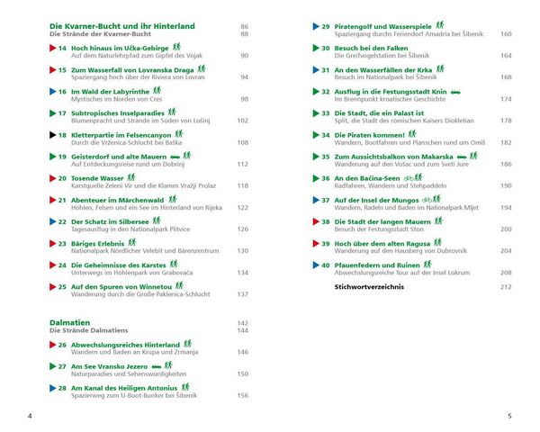540x432 pixels.
Task: Open Die Kvarner-Bucht und ihr Hinterland heading
Action: [x=122, y=26]
